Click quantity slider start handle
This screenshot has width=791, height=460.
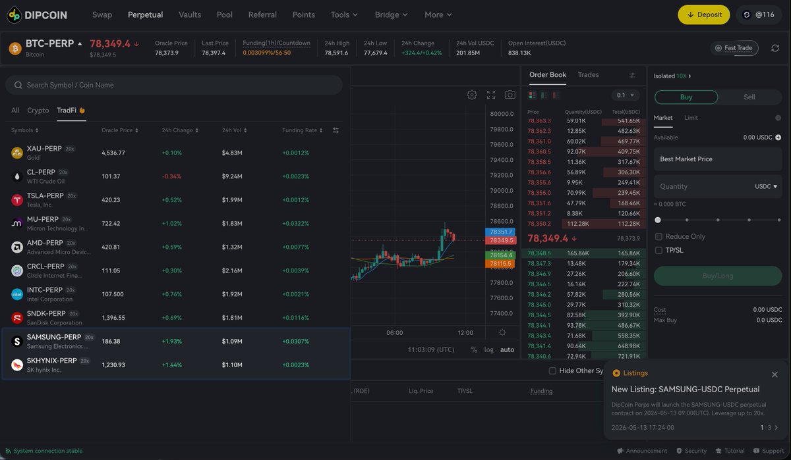[x=658, y=220]
